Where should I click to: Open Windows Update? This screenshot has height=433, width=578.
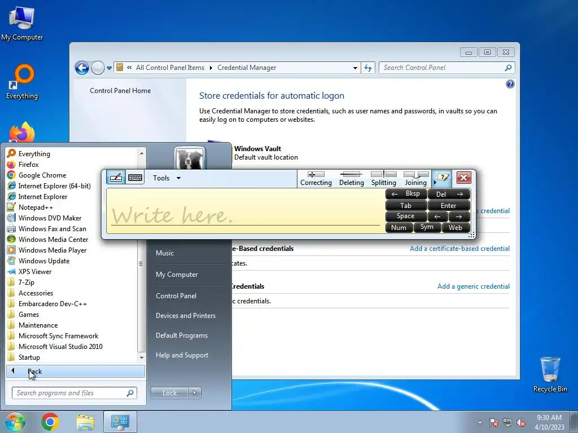pyautogui.click(x=72, y=260)
